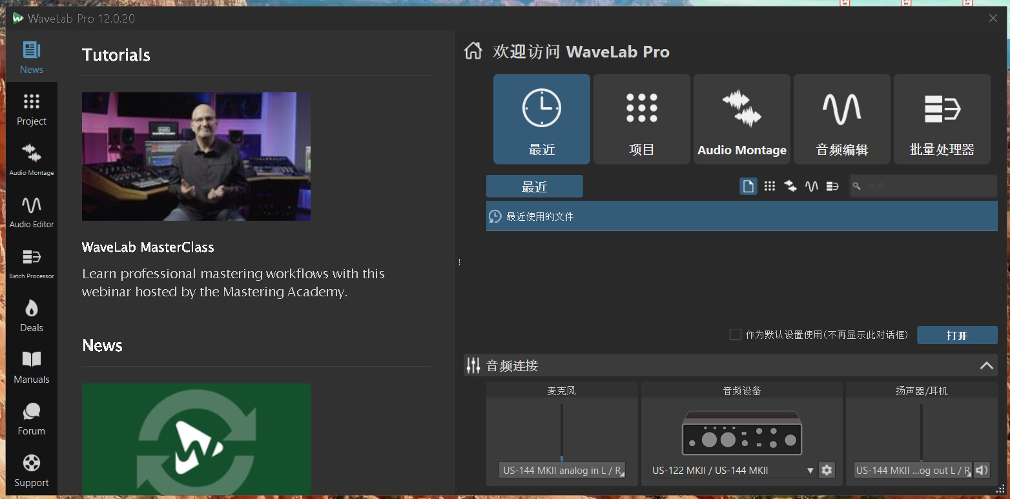This screenshot has height=499, width=1010.
Task: Click the 麦克风 label
Action: click(562, 391)
